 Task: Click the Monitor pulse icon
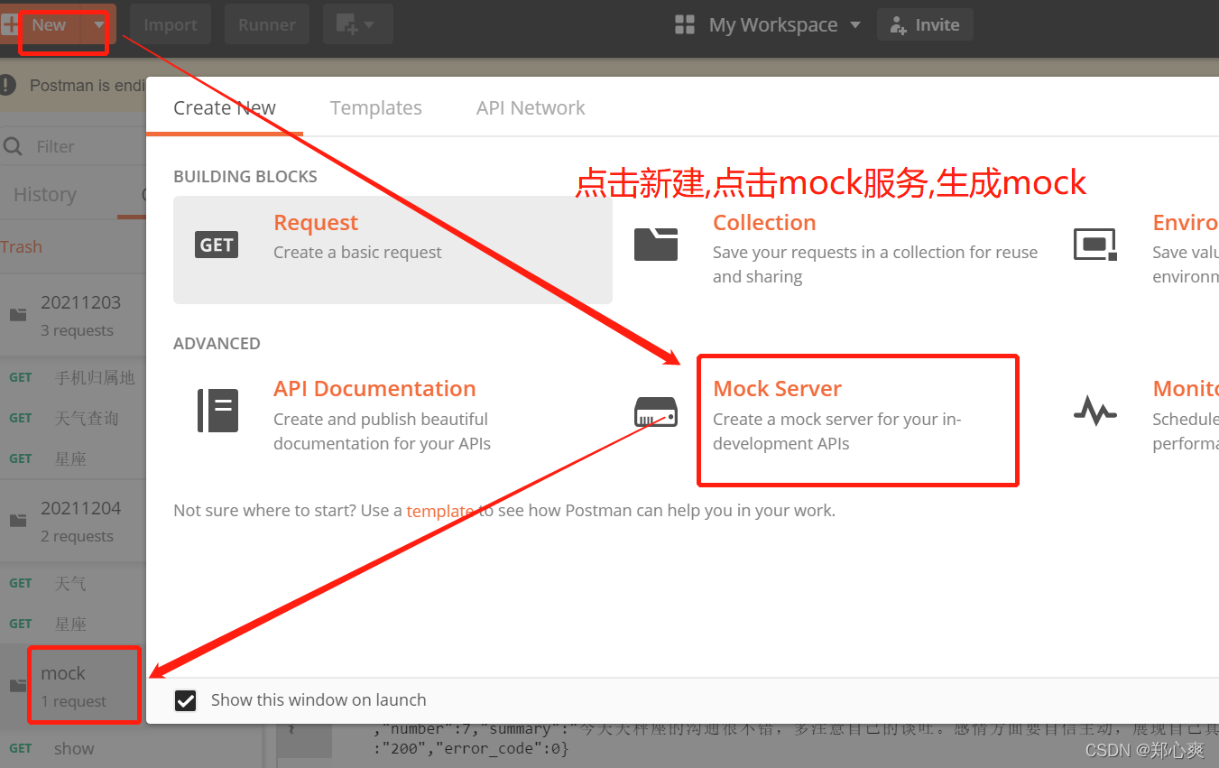point(1094,412)
